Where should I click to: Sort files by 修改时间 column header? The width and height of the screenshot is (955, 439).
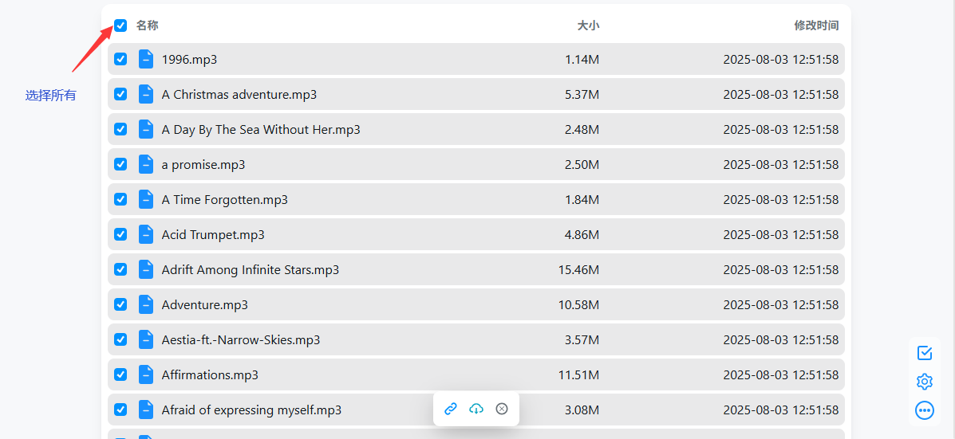[816, 25]
